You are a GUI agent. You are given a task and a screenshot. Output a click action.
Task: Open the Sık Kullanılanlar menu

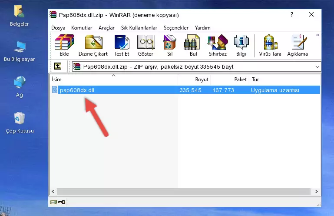pos(139,28)
